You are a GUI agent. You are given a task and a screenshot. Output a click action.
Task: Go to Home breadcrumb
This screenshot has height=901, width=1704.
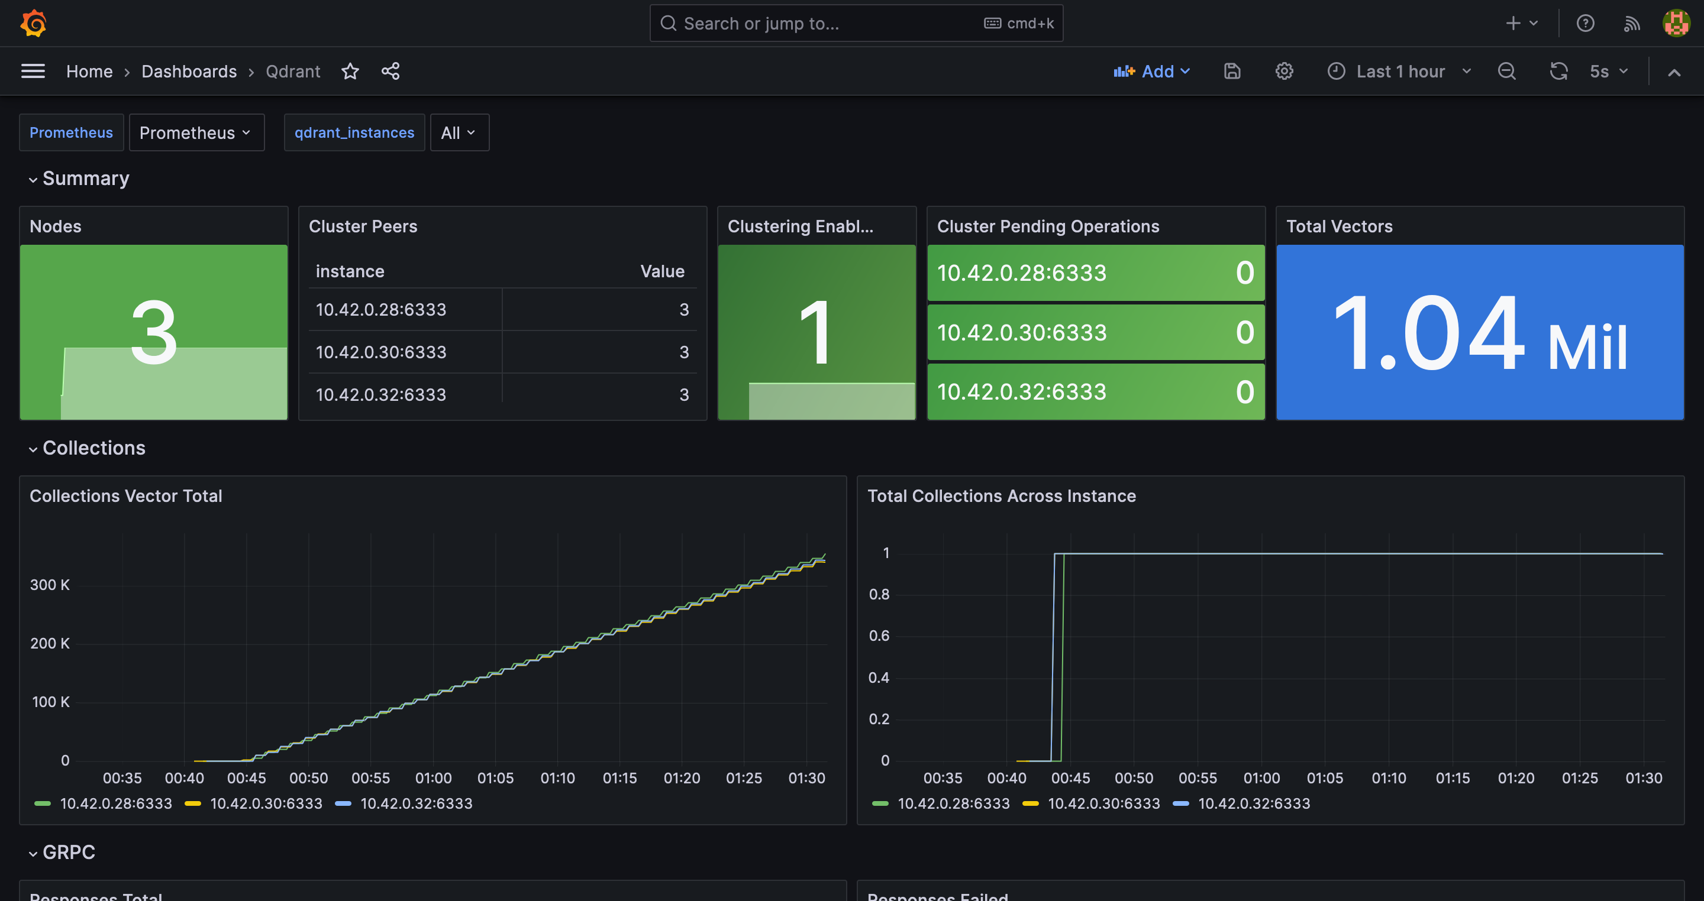point(89,72)
